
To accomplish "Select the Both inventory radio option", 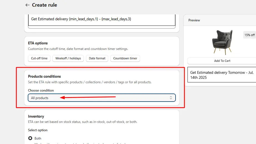I will 30,138.
